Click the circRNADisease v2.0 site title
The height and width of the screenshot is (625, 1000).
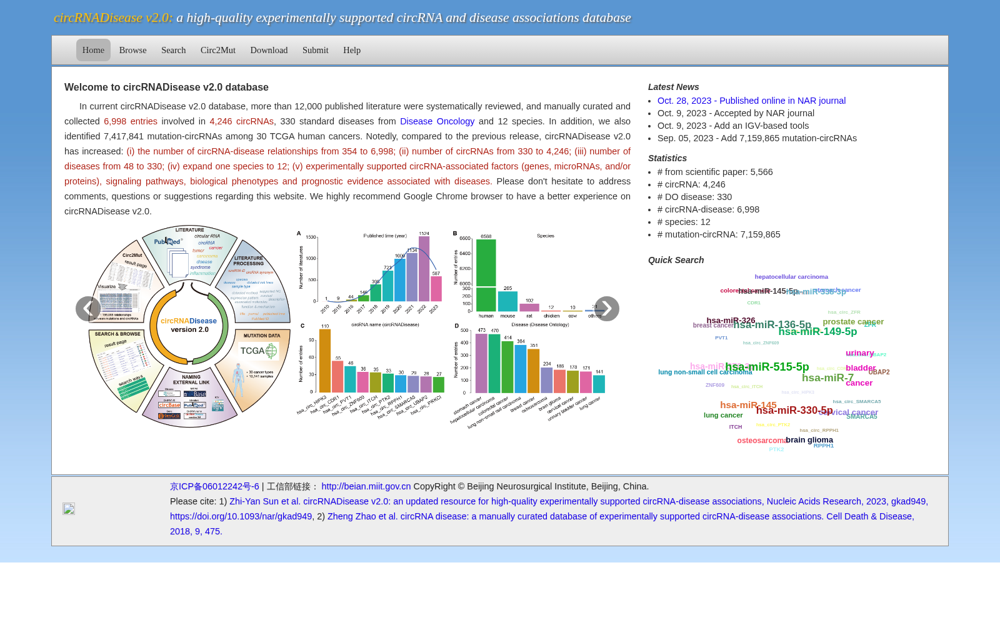coord(113,17)
